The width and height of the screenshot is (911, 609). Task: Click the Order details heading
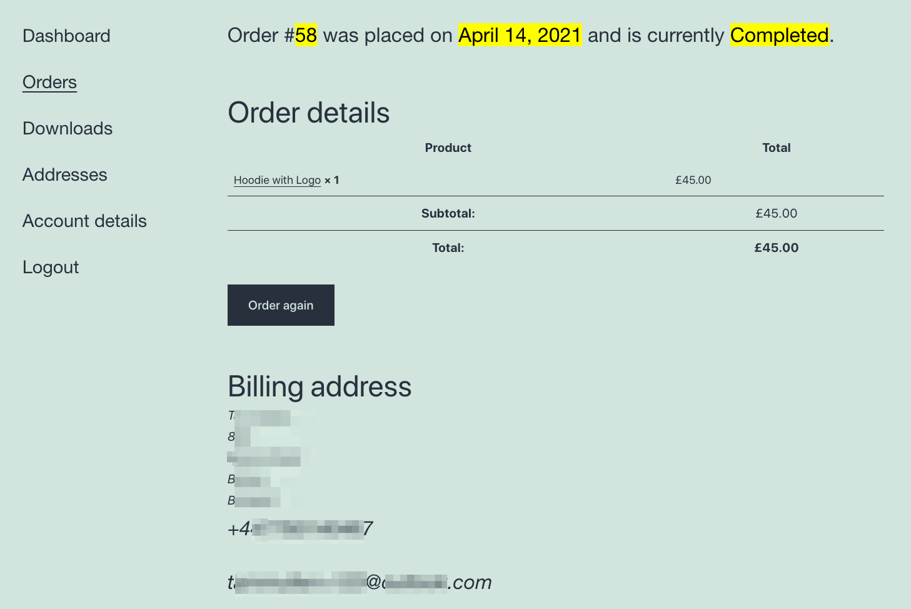[309, 113]
